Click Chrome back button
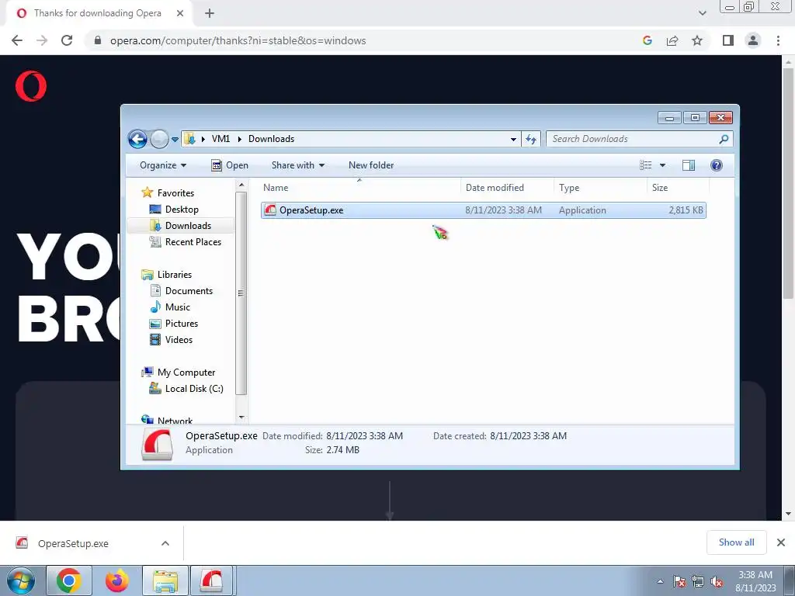The image size is (795, 596). (17, 40)
